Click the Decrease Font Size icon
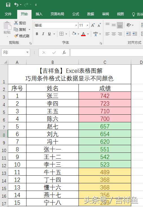The width and height of the screenshot is (143, 207). tap(99, 25)
